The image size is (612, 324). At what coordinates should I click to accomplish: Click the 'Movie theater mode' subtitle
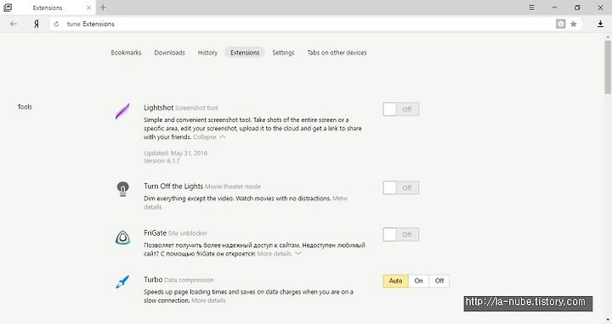coord(233,187)
